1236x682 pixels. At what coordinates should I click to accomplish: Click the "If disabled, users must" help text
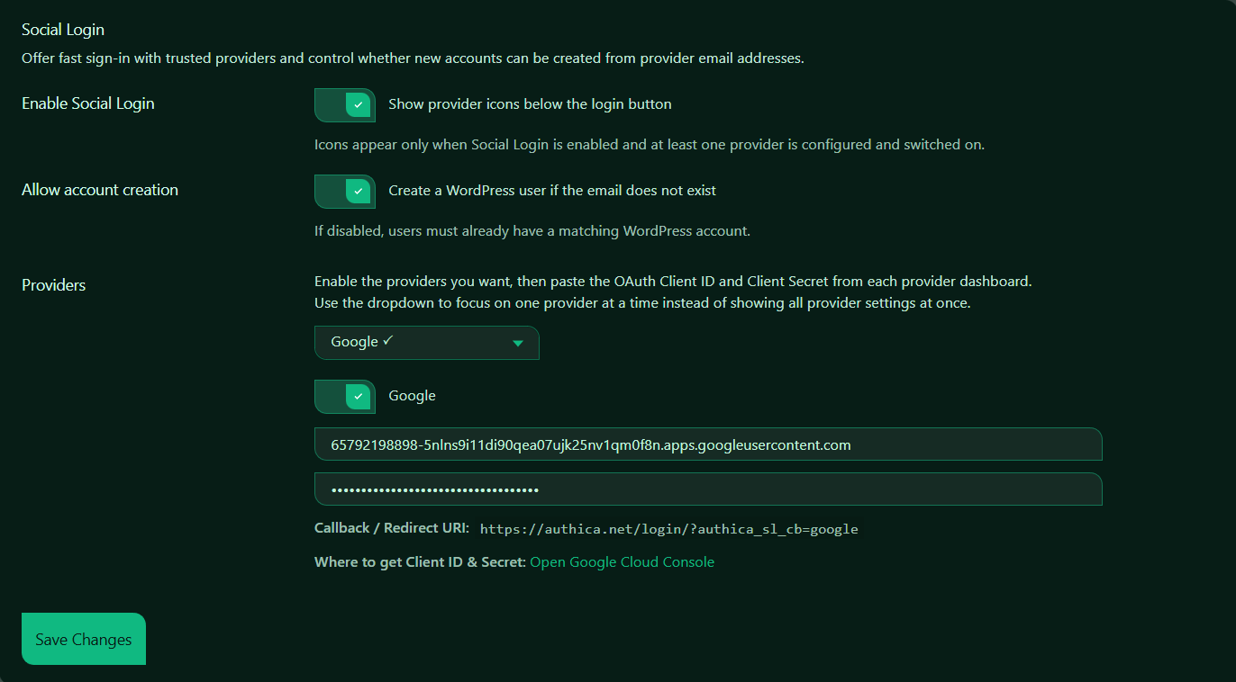pos(532,231)
